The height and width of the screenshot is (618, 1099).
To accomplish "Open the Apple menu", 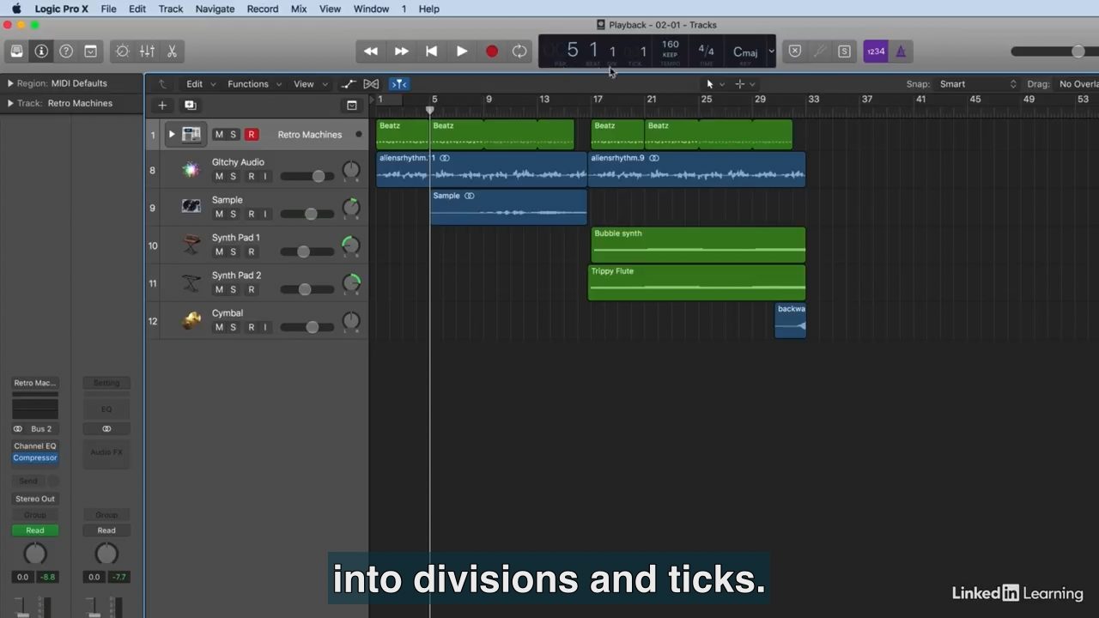I will [16, 9].
